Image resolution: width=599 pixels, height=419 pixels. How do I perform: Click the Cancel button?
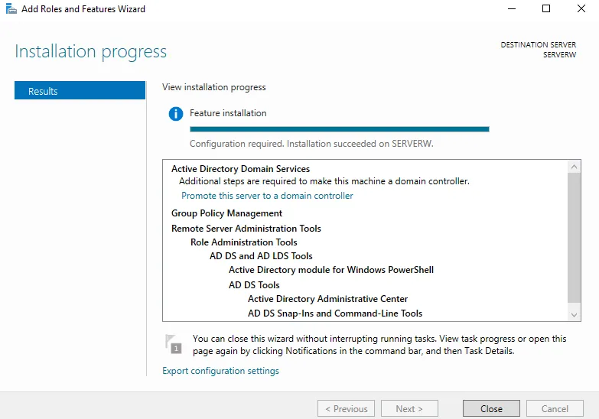coord(555,409)
